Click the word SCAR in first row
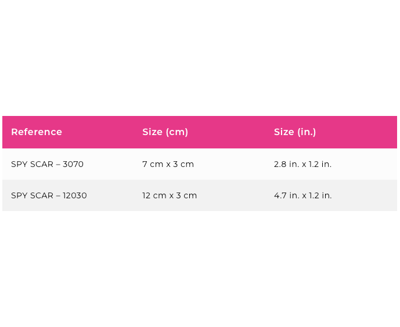This screenshot has width=400, height=327. click(x=42, y=164)
